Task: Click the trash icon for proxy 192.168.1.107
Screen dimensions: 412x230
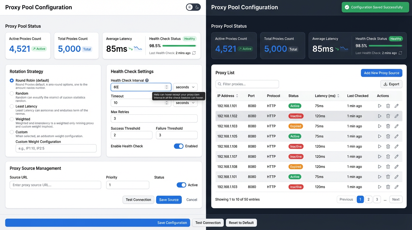Action: click(x=388, y=157)
